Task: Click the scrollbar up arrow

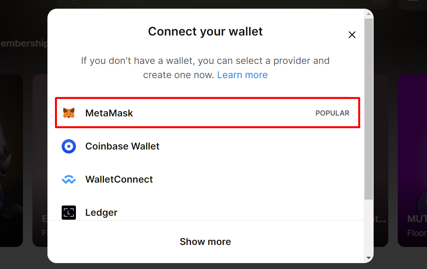Action: click(x=368, y=14)
